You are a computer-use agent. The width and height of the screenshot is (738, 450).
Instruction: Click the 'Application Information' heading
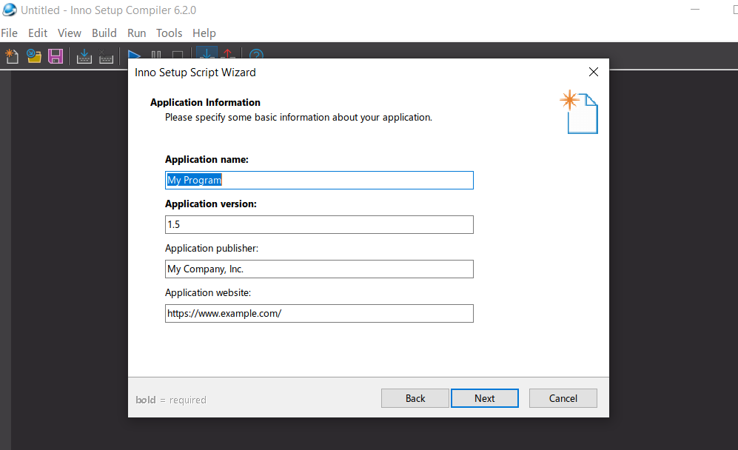[x=205, y=102]
